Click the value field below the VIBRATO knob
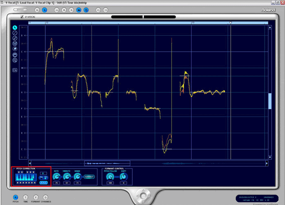Image resolution: width=285 pixels, height=205 pixels. click(67, 183)
